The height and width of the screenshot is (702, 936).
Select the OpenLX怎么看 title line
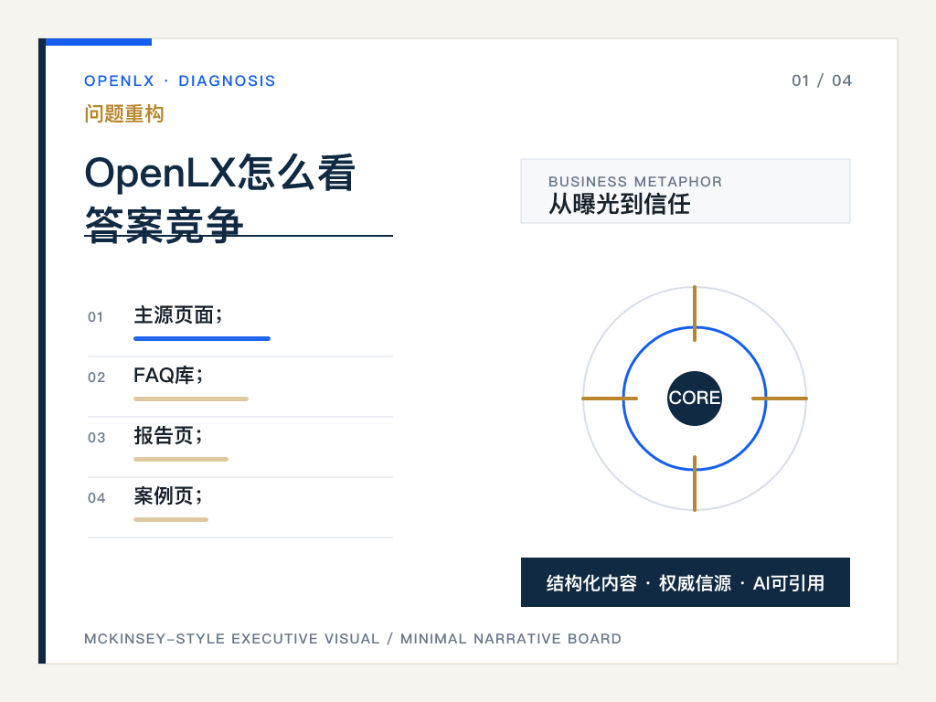pyautogui.click(x=220, y=173)
